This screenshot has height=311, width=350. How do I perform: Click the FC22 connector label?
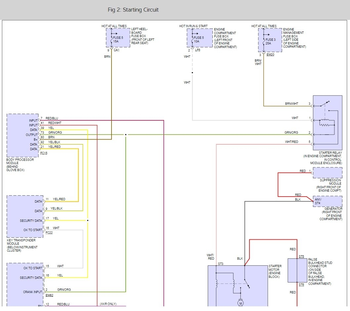point(49,232)
